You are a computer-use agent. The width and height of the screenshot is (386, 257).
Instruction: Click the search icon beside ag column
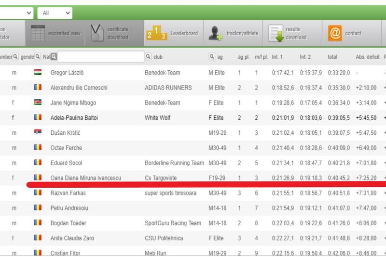tap(212, 57)
